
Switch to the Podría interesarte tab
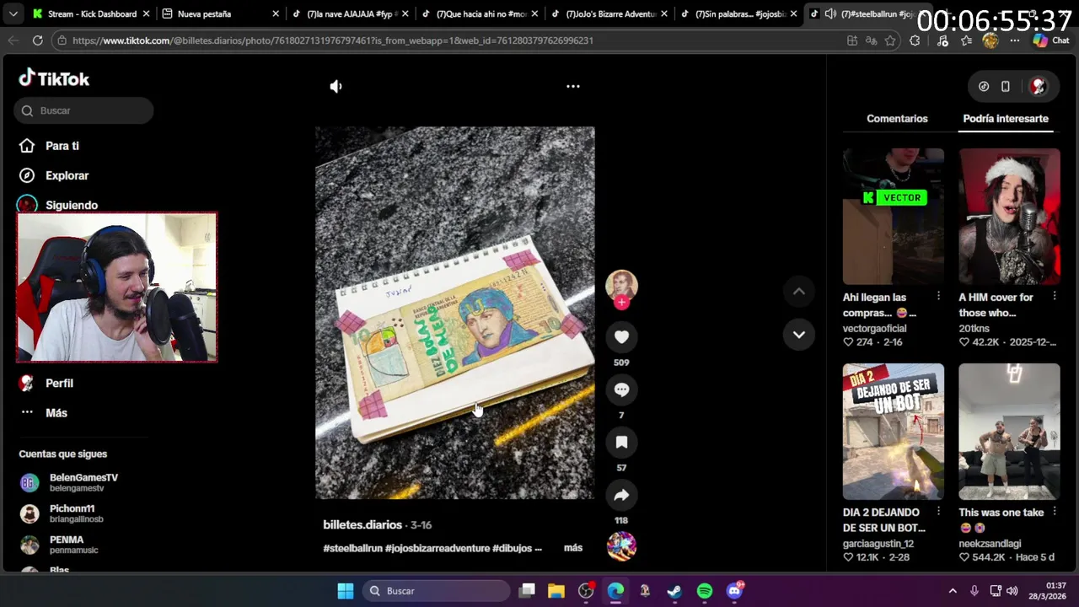tap(1006, 119)
